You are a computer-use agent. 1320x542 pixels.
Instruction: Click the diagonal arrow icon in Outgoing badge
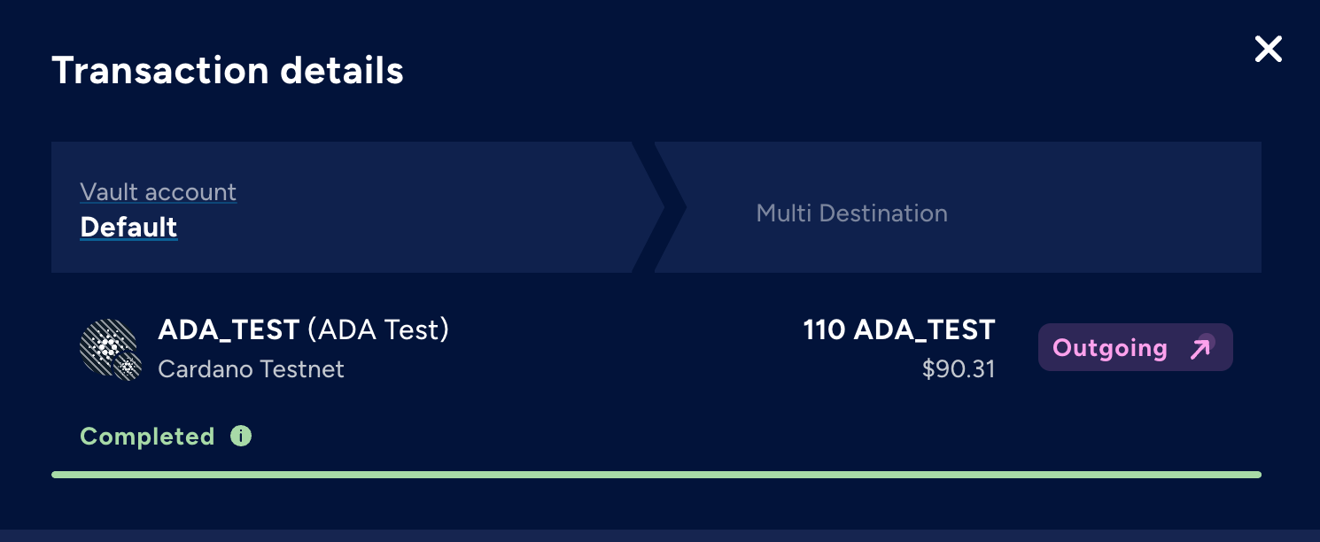coord(1200,348)
